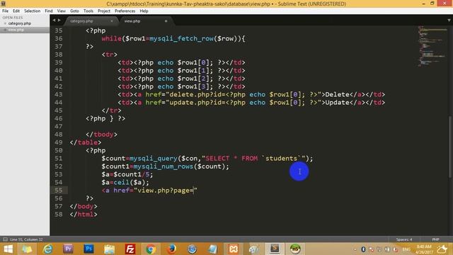Screen dimensions: 453x255
Task: Click the unsaved dot on view.php tab
Action: [x=166, y=21]
